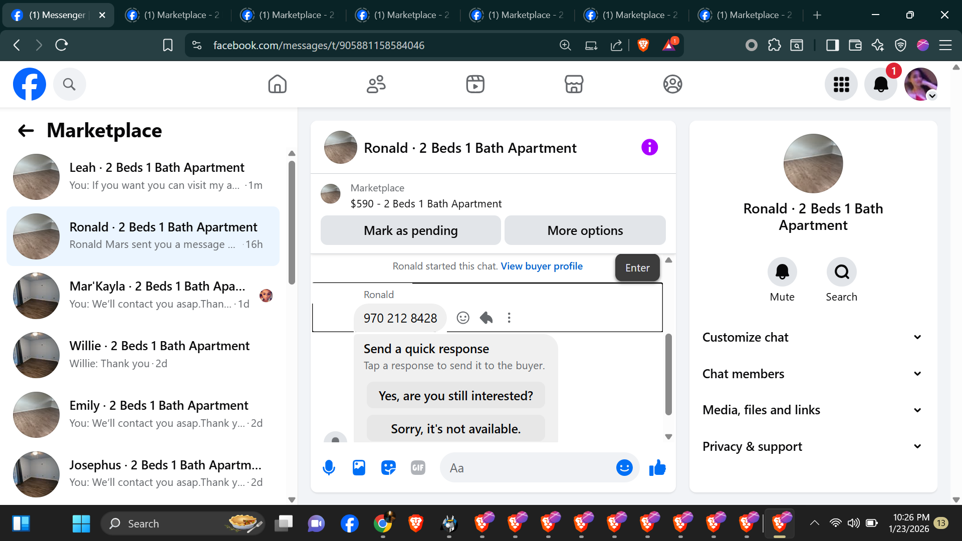Expand Customize chat section

pyautogui.click(x=812, y=337)
